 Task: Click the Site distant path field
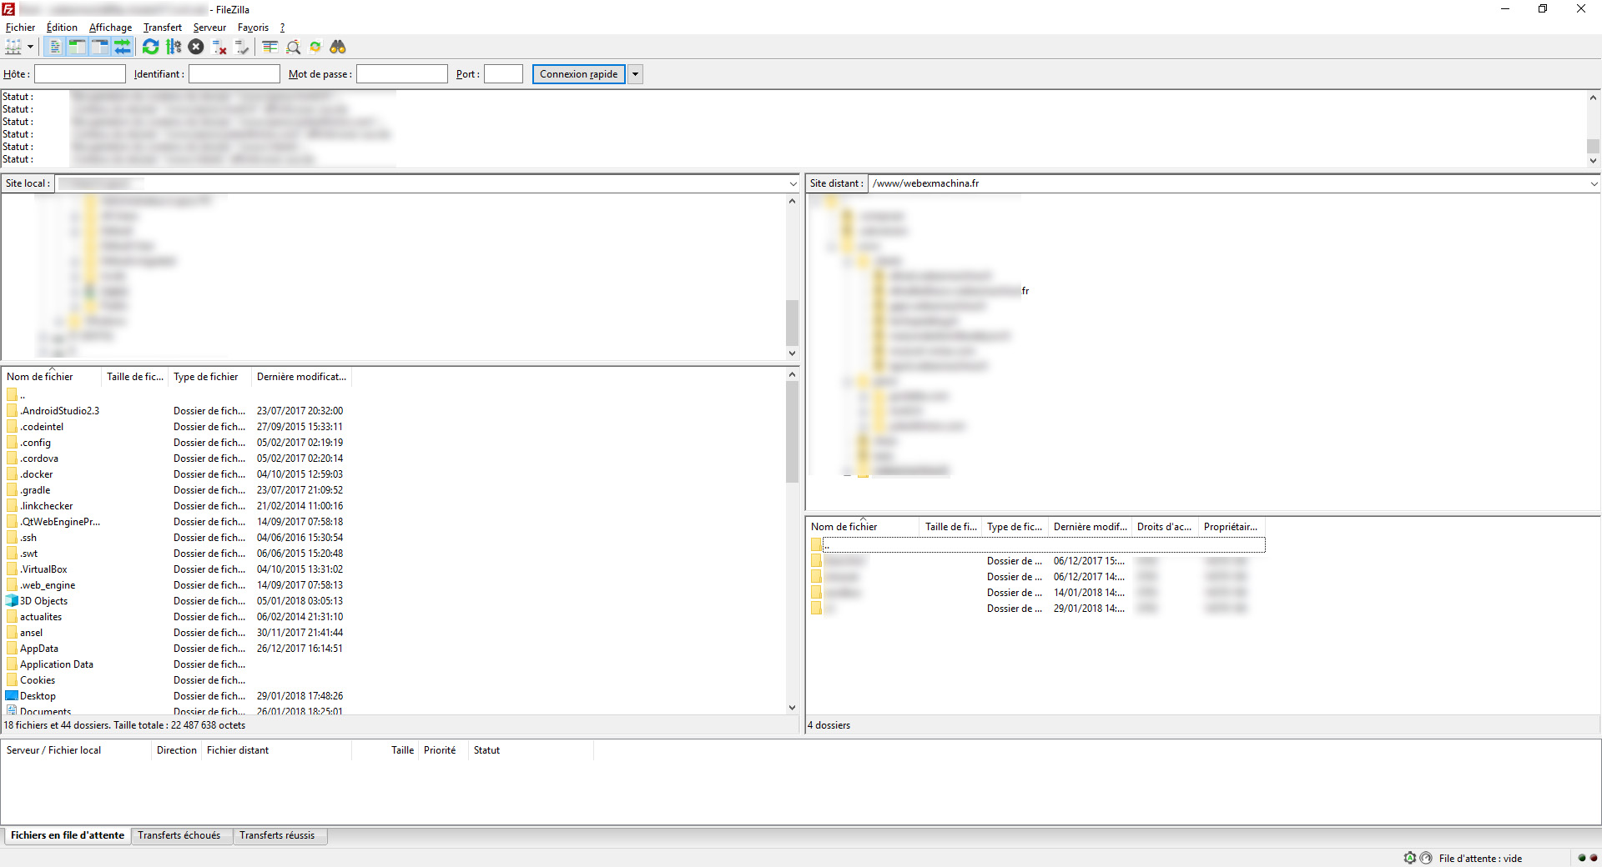1227,183
